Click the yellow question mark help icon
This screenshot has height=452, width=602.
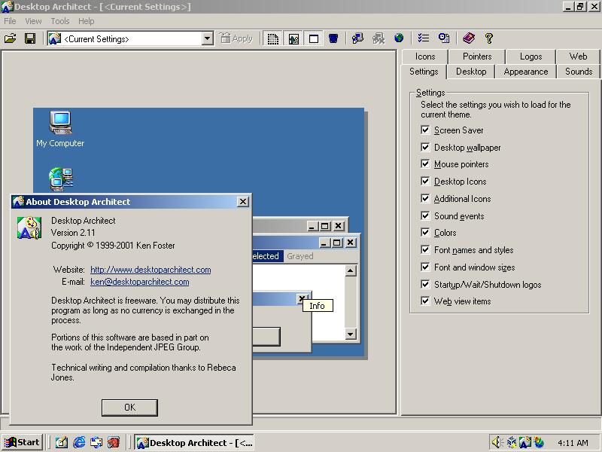click(x=489, y=38)
